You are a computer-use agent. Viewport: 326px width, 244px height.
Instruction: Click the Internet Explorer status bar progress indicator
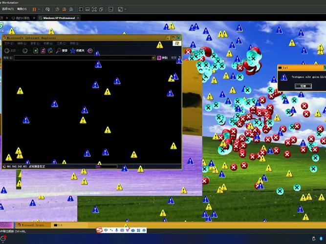pos(107,166)
